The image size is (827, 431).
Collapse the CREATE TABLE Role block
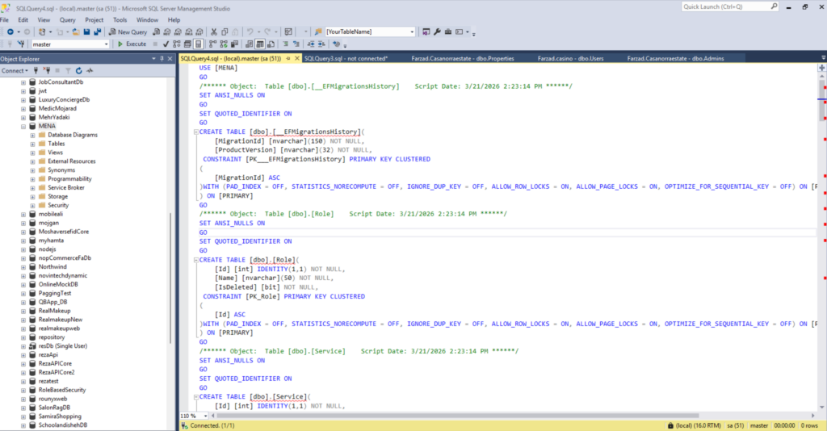(x=195, y=260)
